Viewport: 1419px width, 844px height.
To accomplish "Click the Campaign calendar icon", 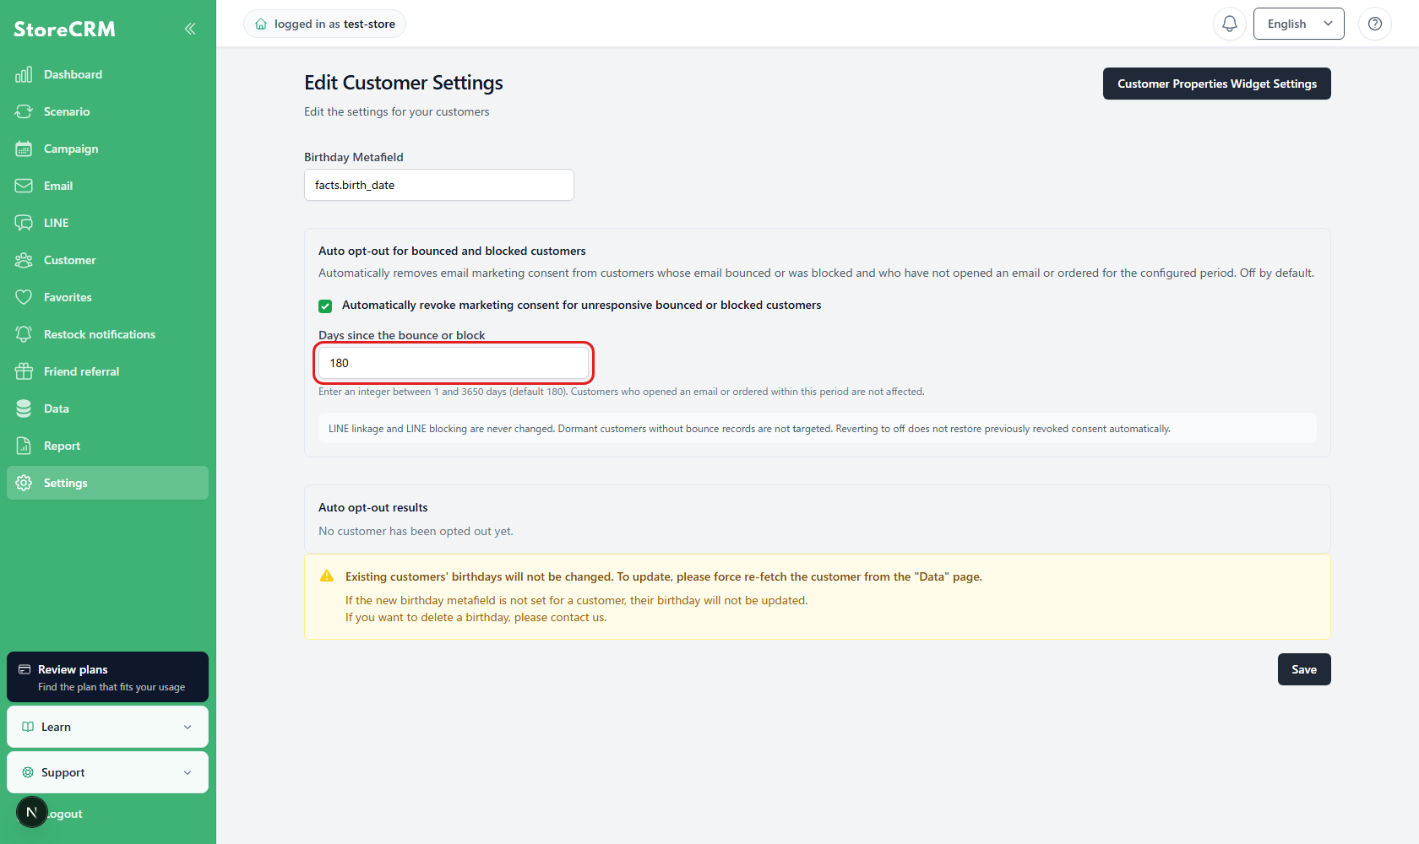I will coord(24,149).
